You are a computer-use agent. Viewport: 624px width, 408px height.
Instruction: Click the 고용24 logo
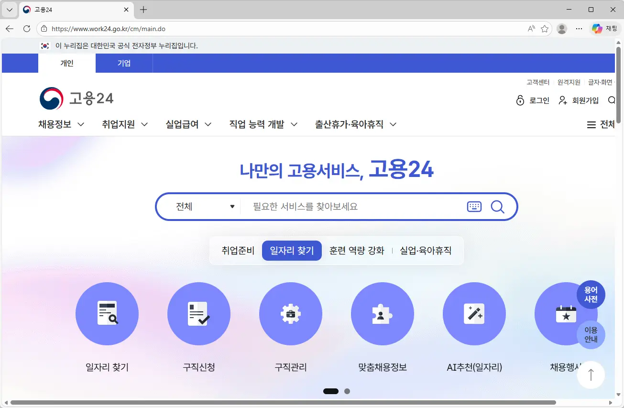(x=77, y=99)
